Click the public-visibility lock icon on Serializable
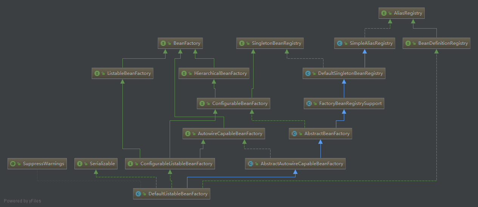 click(x=86, y=164)
